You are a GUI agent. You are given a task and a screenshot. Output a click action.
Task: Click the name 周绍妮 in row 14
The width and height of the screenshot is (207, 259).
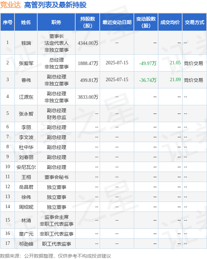point(26,207)
